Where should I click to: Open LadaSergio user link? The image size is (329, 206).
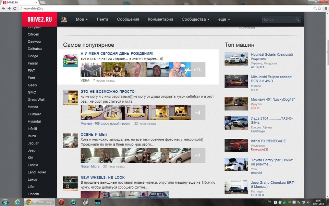coord(258,131)
